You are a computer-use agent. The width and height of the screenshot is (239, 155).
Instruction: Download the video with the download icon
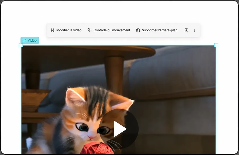coord(186,30)
